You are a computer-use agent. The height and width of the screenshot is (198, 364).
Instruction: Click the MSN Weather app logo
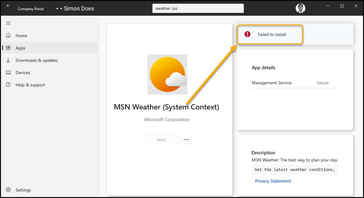167,74
